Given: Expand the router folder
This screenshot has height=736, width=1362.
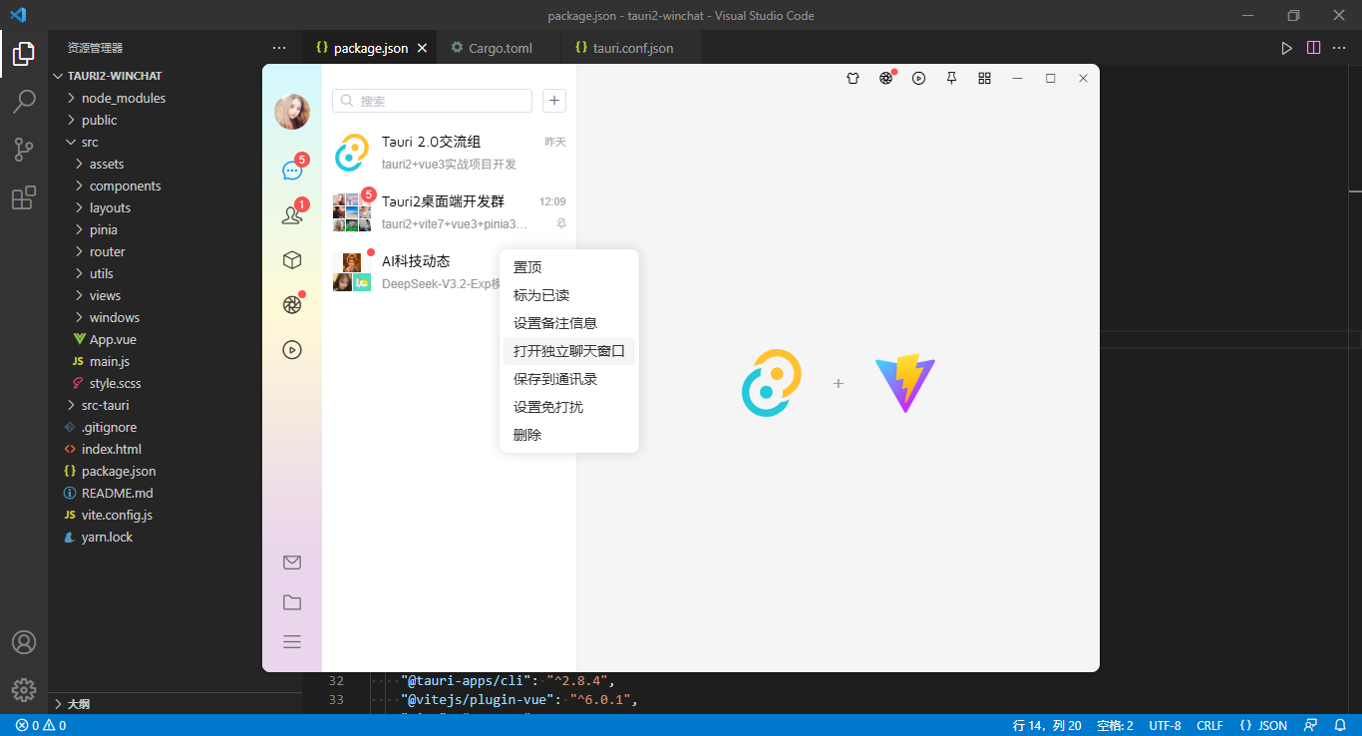Looking at the screenshot, I should coord(175,251).
